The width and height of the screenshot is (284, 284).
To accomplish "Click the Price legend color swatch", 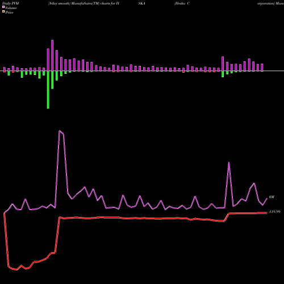I will point(3,11).
